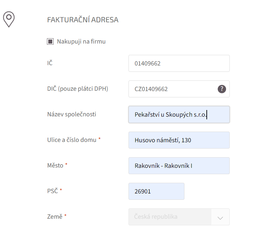Image resolution: width=267 pixels, height=231 pixels.
Task: Click the Země label text
Action: (55, 217)
